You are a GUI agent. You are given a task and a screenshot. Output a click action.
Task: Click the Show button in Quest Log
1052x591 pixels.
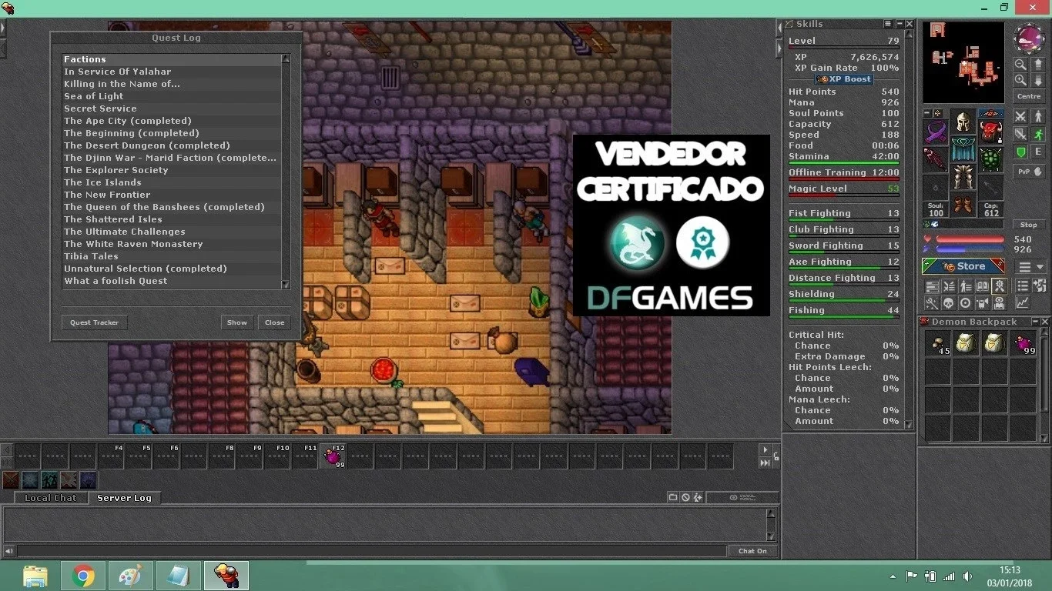click(237, 322)
